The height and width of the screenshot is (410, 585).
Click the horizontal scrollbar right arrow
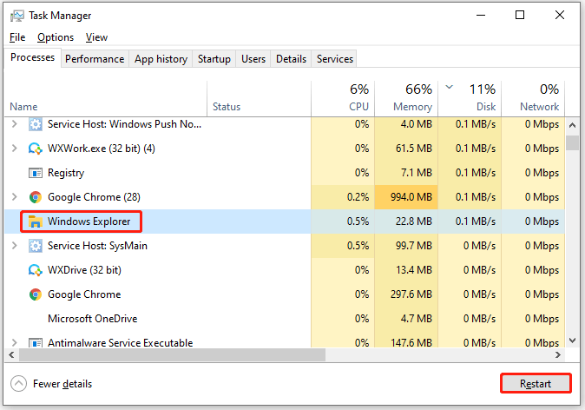point(558,354)
